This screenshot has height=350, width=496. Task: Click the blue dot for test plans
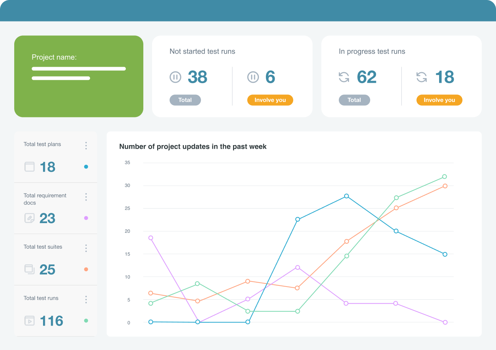pyautogui.click(x=86, y=167)
